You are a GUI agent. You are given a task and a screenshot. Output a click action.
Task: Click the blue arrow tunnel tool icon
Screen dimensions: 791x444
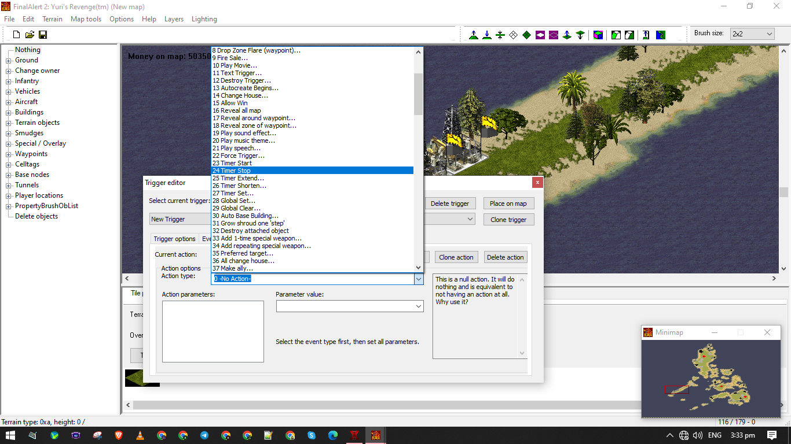pos(646,35)
